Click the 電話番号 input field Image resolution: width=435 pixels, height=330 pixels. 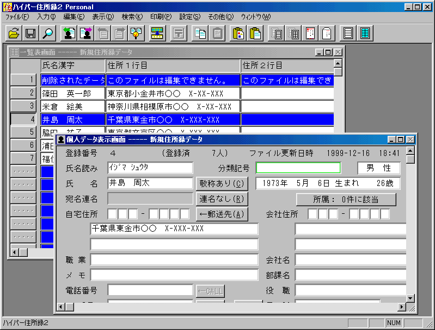(x=150, y=290)
